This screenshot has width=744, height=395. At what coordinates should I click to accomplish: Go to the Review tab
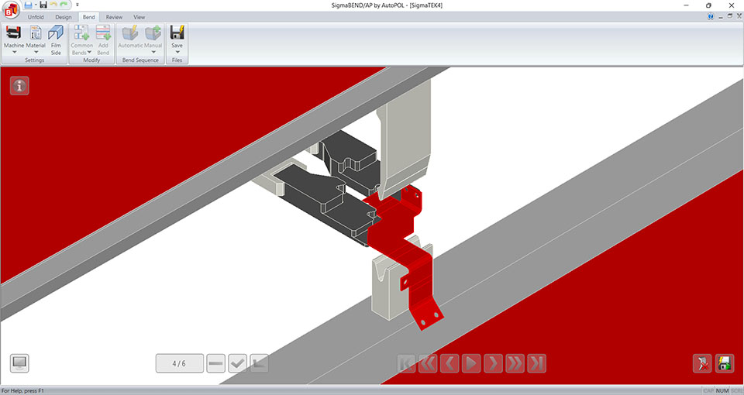114,17
